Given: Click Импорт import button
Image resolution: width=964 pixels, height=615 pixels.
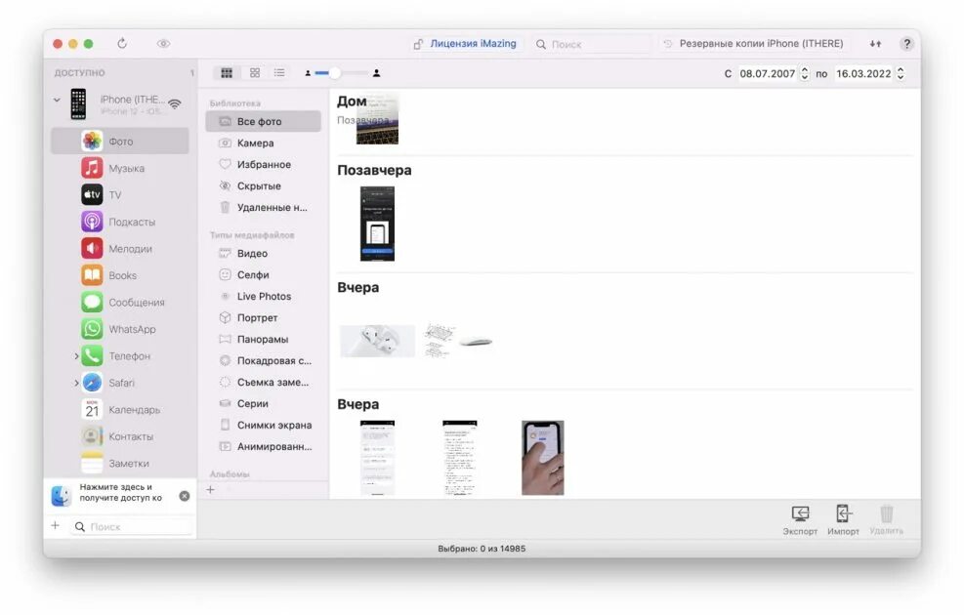Looking at the screenshot, I should [843, 520].
